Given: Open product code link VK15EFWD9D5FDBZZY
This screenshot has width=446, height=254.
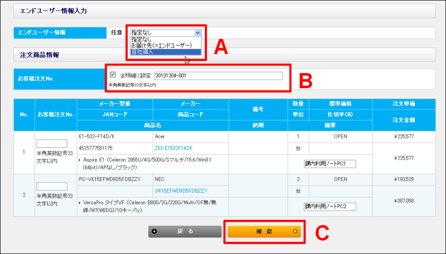Looking at the screenshot, I should pos(180,190).
